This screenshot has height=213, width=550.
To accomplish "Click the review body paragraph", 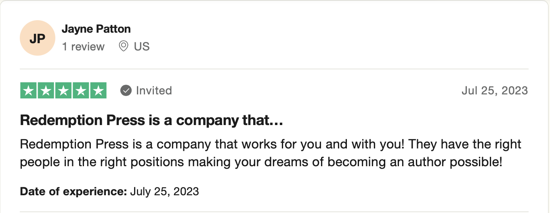I will tap(271, 153).
